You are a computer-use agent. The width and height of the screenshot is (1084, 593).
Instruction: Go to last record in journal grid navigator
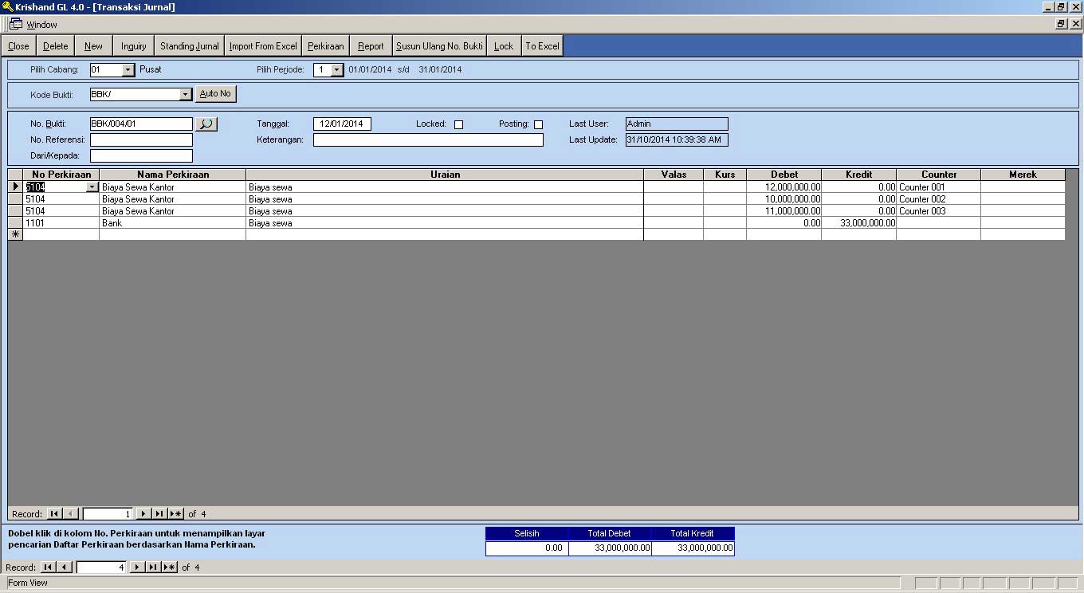(x=159, y=514)
